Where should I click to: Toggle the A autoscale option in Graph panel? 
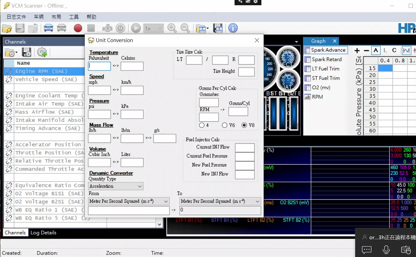point(376,50)
